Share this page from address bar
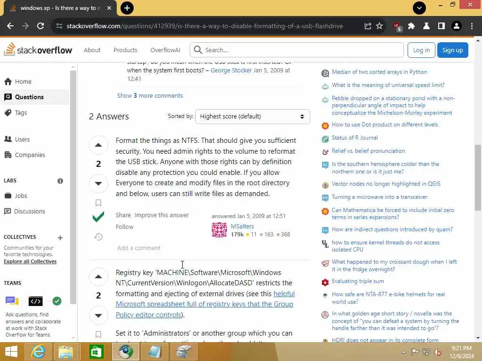The image size is (482, 361). [x=368, y=26]
